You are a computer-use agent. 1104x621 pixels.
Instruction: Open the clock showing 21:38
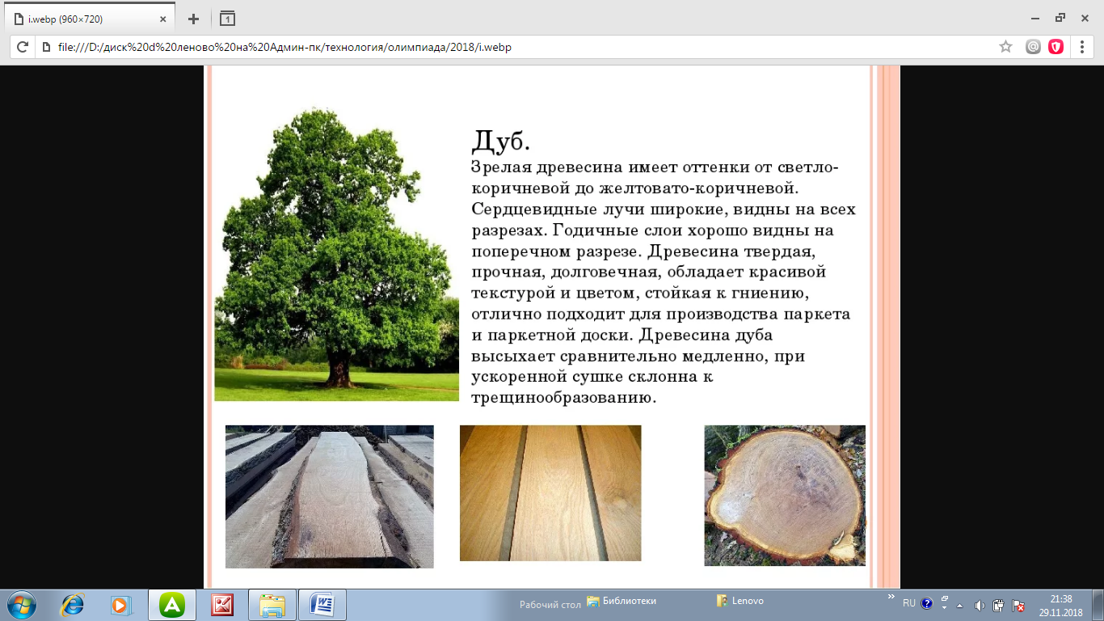pyautogui.click(x=1061, y=606)
